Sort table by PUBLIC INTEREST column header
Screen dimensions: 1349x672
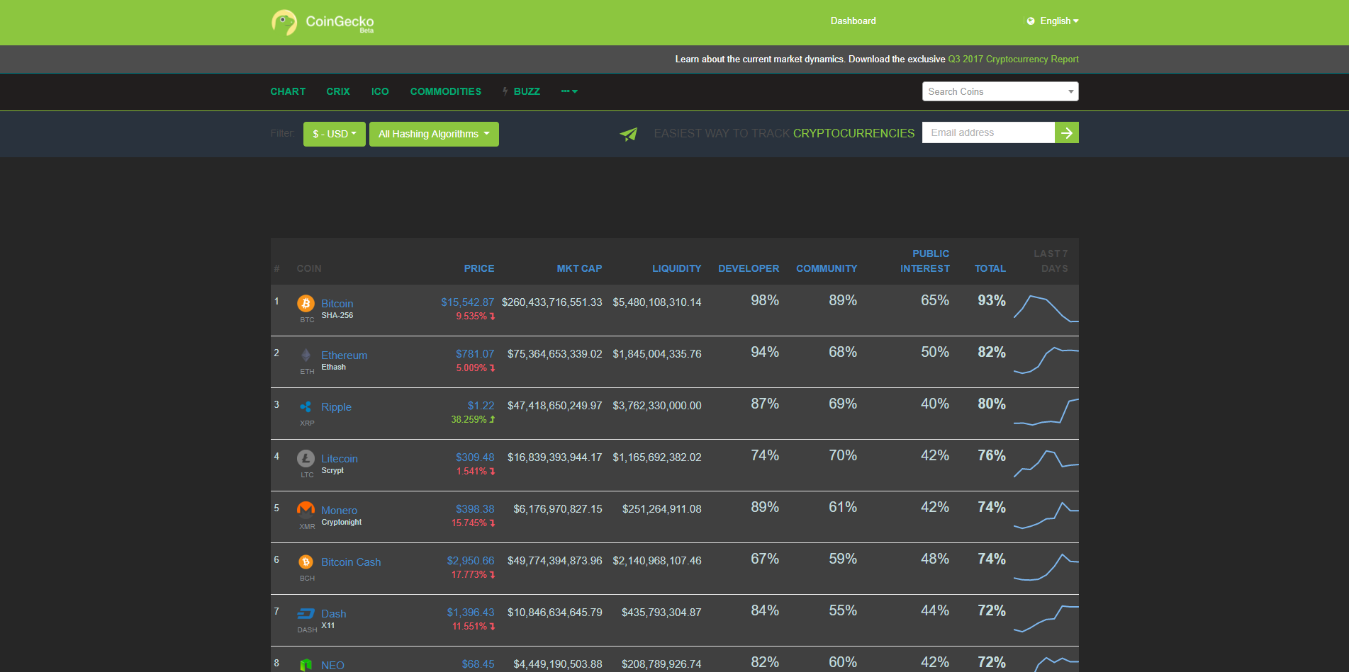(x=925, y=261)
